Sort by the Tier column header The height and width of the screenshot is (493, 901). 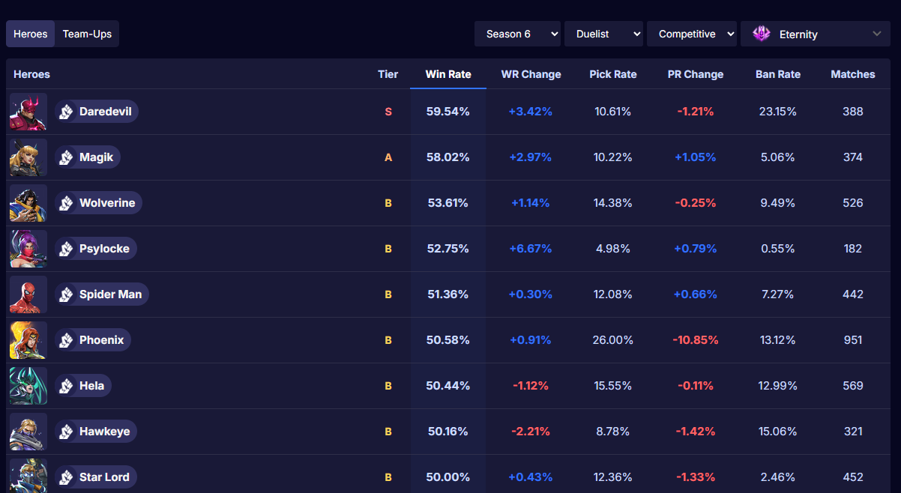click(x=388, y=74)
